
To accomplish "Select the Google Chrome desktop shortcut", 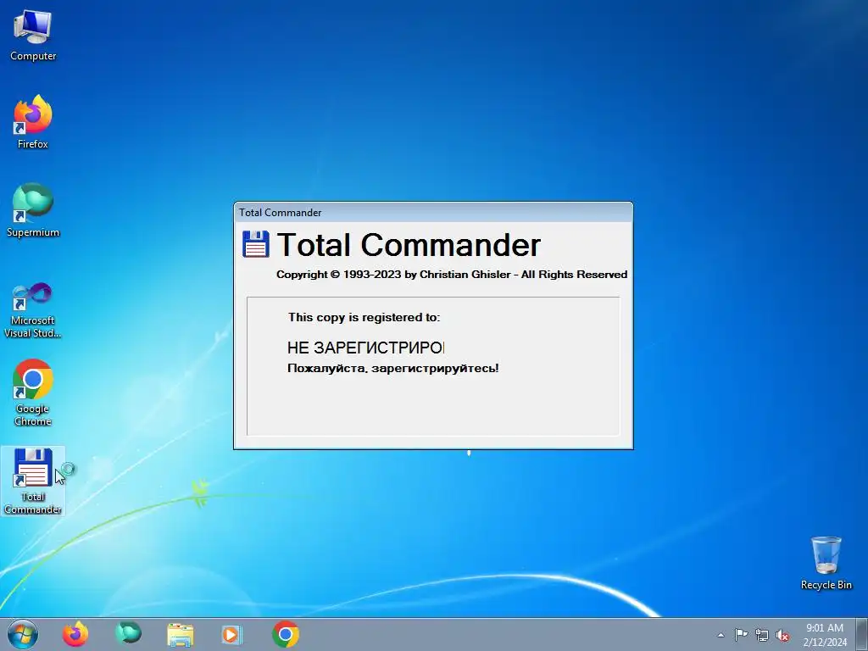I will tap(33, 393).
